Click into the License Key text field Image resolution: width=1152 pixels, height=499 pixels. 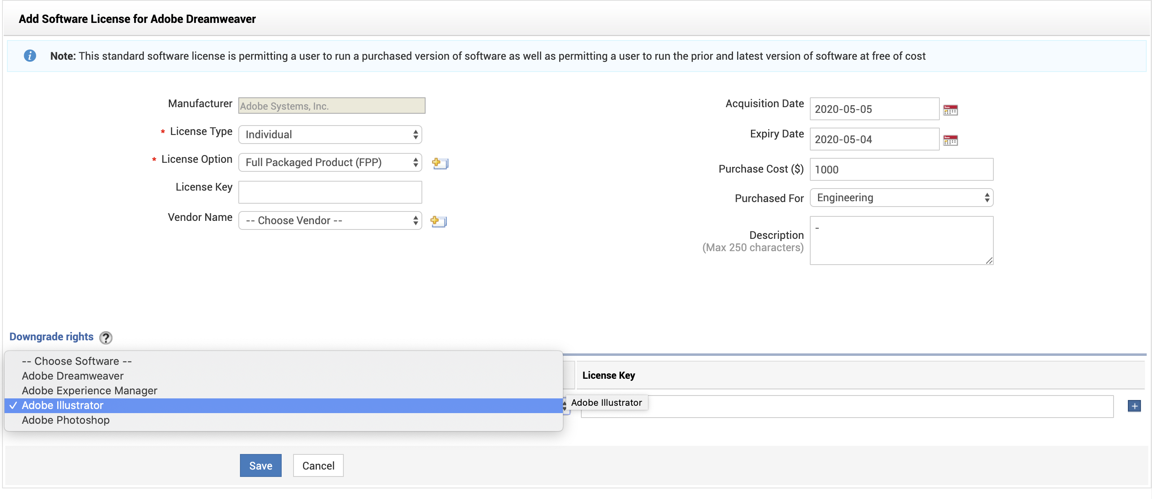point(330,192)
